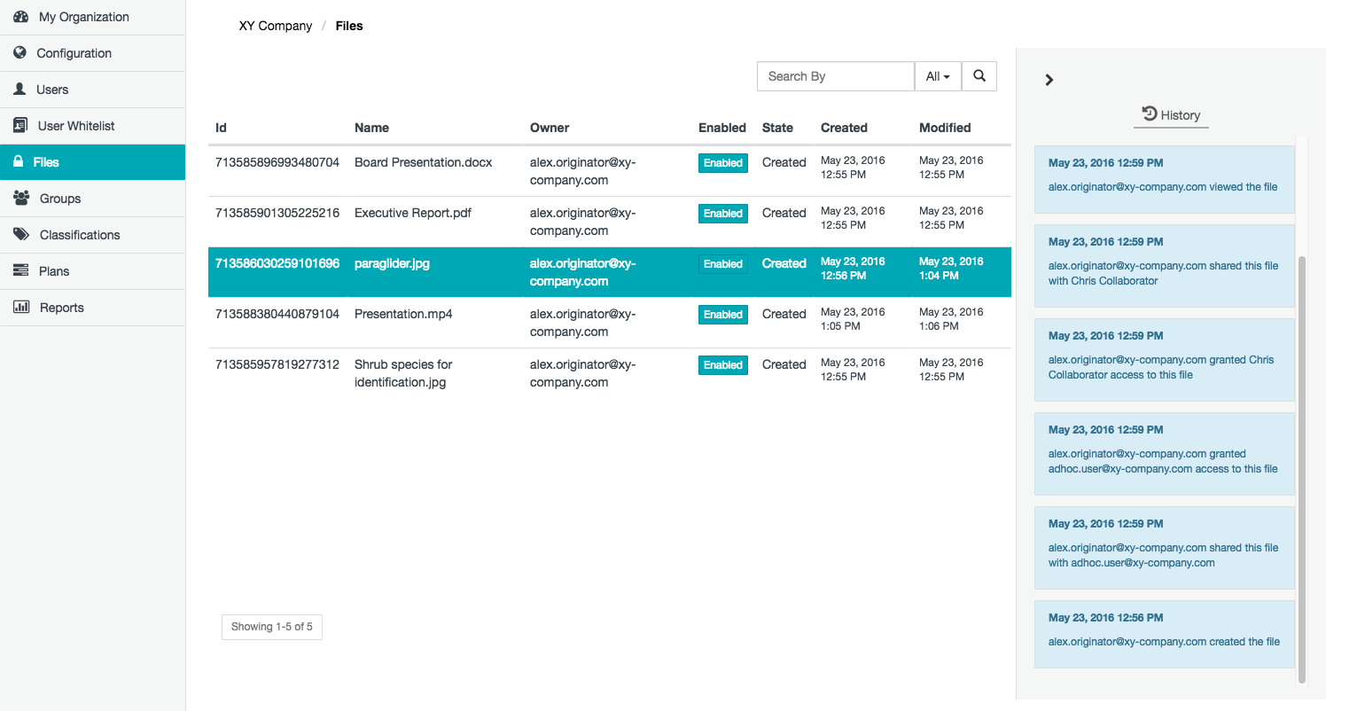
Task: Open the History tab
Action: pos(1171,115)
